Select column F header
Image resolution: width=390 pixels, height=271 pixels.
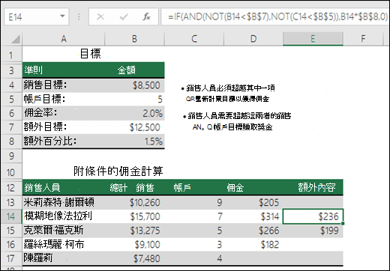tap(363, 39)
